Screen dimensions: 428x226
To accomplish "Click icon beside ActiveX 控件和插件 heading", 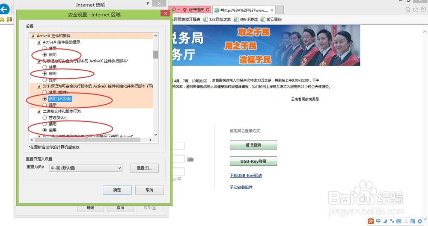I will point(33,36).
